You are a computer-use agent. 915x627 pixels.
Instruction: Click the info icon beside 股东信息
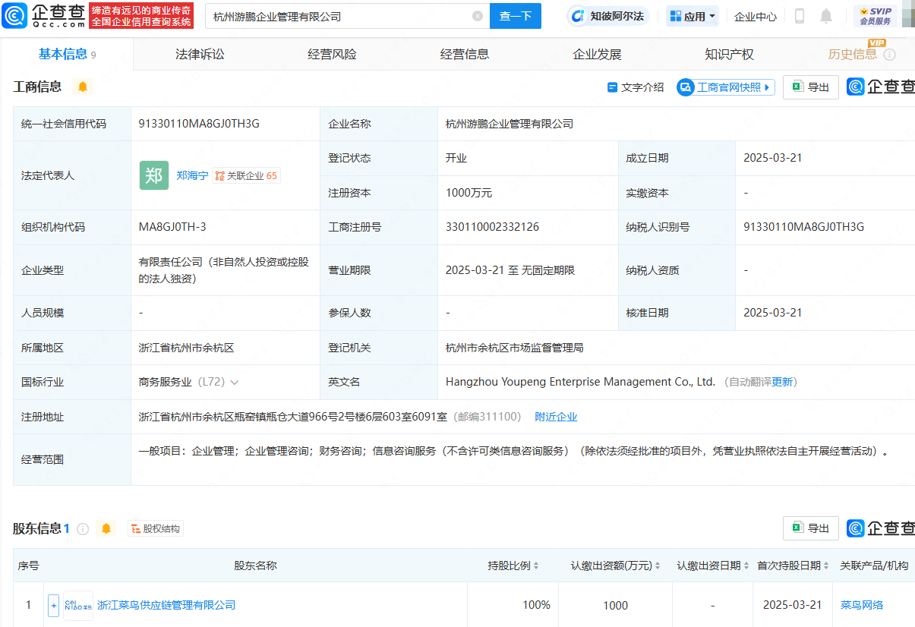point(83,529)
